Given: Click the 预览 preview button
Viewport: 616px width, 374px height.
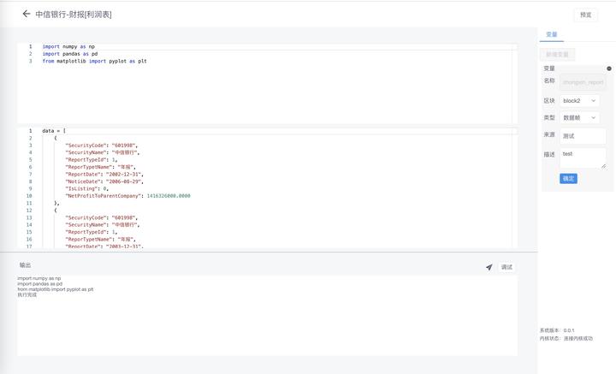Looking at the screenshot, I should (x=585, y=15).
